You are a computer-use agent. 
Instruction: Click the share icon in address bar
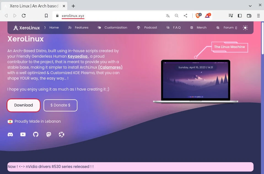click(x=185, y=16)
